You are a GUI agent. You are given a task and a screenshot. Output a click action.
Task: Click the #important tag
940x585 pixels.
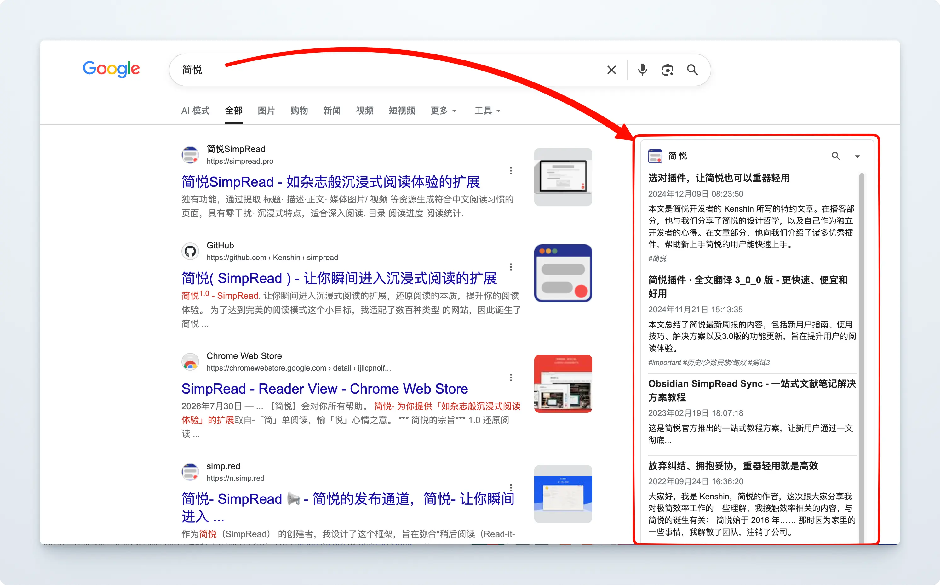tap(664, 362)
